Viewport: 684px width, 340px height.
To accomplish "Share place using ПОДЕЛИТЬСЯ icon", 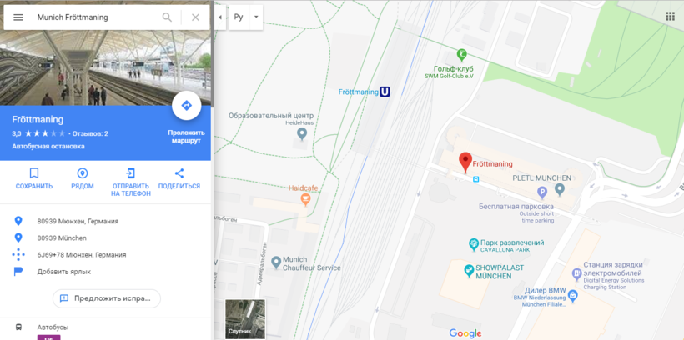I will (179, 179).
